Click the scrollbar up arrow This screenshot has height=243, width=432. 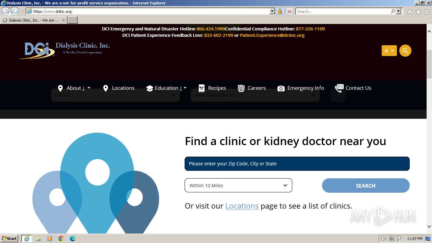[x=429, y=31]
